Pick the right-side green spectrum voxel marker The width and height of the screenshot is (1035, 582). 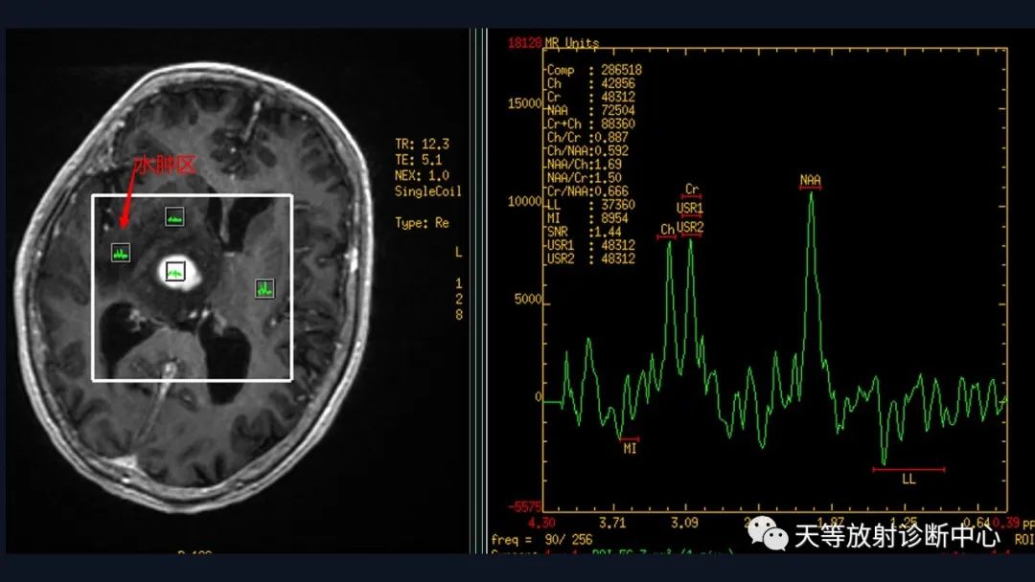tap(264, 287)
